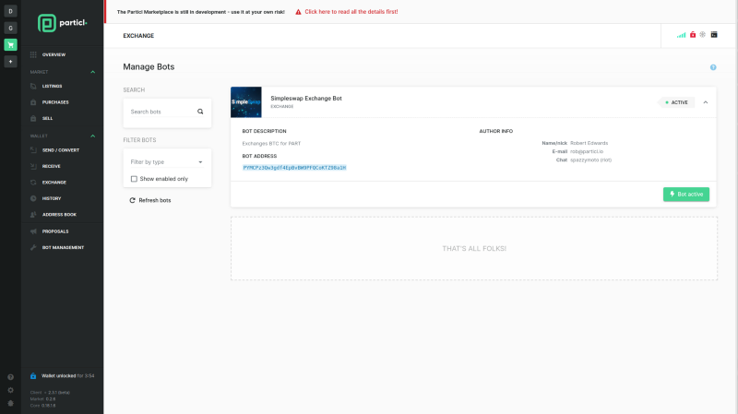Click the Simpleswap Exchange Bot title
Viewport: 738px width, 414px height.
(x=306, y=99)
